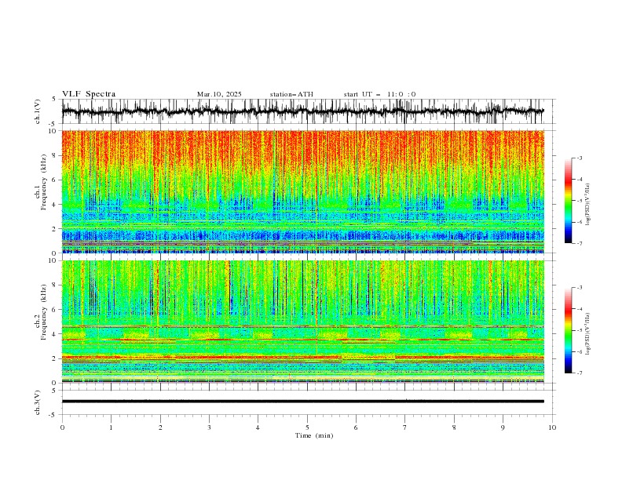Click the log(PSD) label beside ch.1 color bar
The width and height of the screenshot is (622, 480).
[587, 205]
